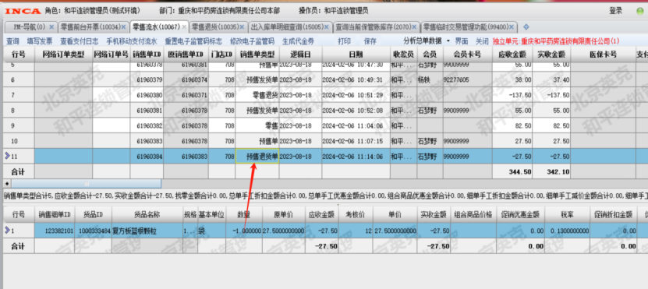This screenshot has width=648, height=289.
Task: Click the 查询 toolbar button
Action: click(12, 41)
